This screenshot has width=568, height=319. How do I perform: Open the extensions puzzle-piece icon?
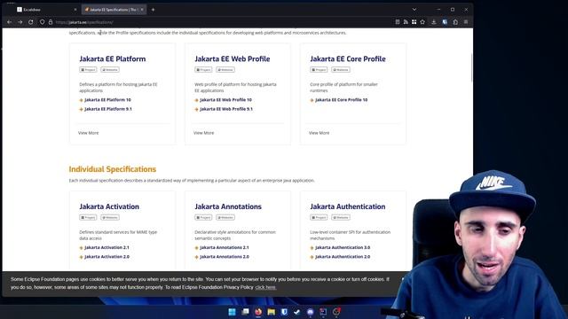[x=455, y=22]
